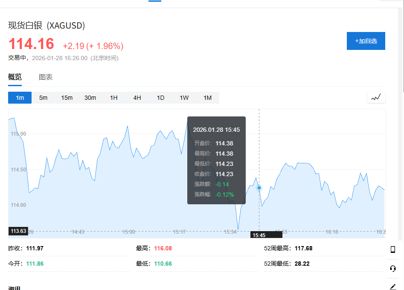This screenshot has height=290, width=404.
Task: Select the 1M monthly timeframe
Action: [x=207, y=98]
